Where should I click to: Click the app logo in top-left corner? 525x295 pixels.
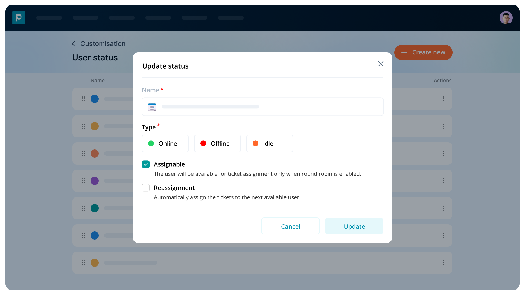[x=19, y=18]
